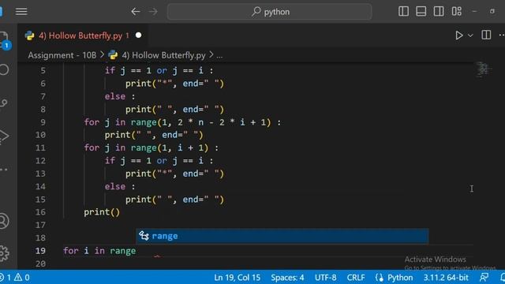505x284 pixels.
Task: Expand breadcrumb ellipsis symbol list
Action: tap(219, 56)
